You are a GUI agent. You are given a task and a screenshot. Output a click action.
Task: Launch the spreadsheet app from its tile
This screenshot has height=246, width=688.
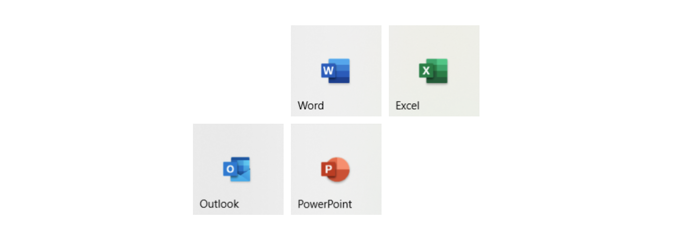pos(434,71)
